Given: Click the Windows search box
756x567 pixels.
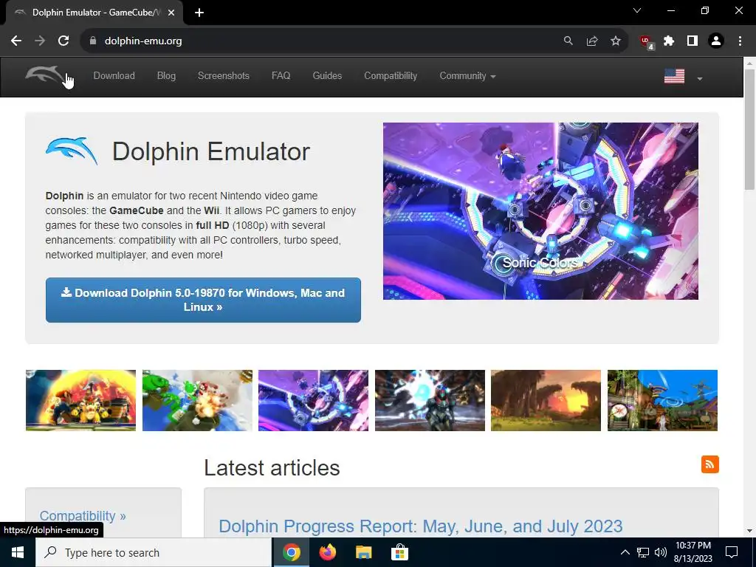Looking at the screenshot, I should coord(154,552).
